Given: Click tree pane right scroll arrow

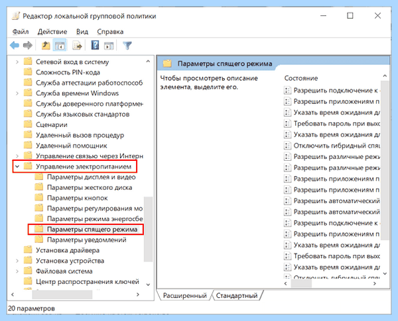Looking at the screenshot, I should [138, 295].
